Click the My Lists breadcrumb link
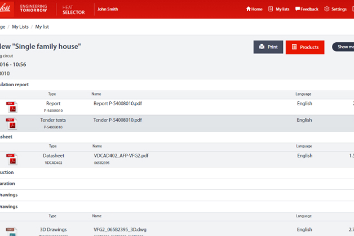 point(20,27)
